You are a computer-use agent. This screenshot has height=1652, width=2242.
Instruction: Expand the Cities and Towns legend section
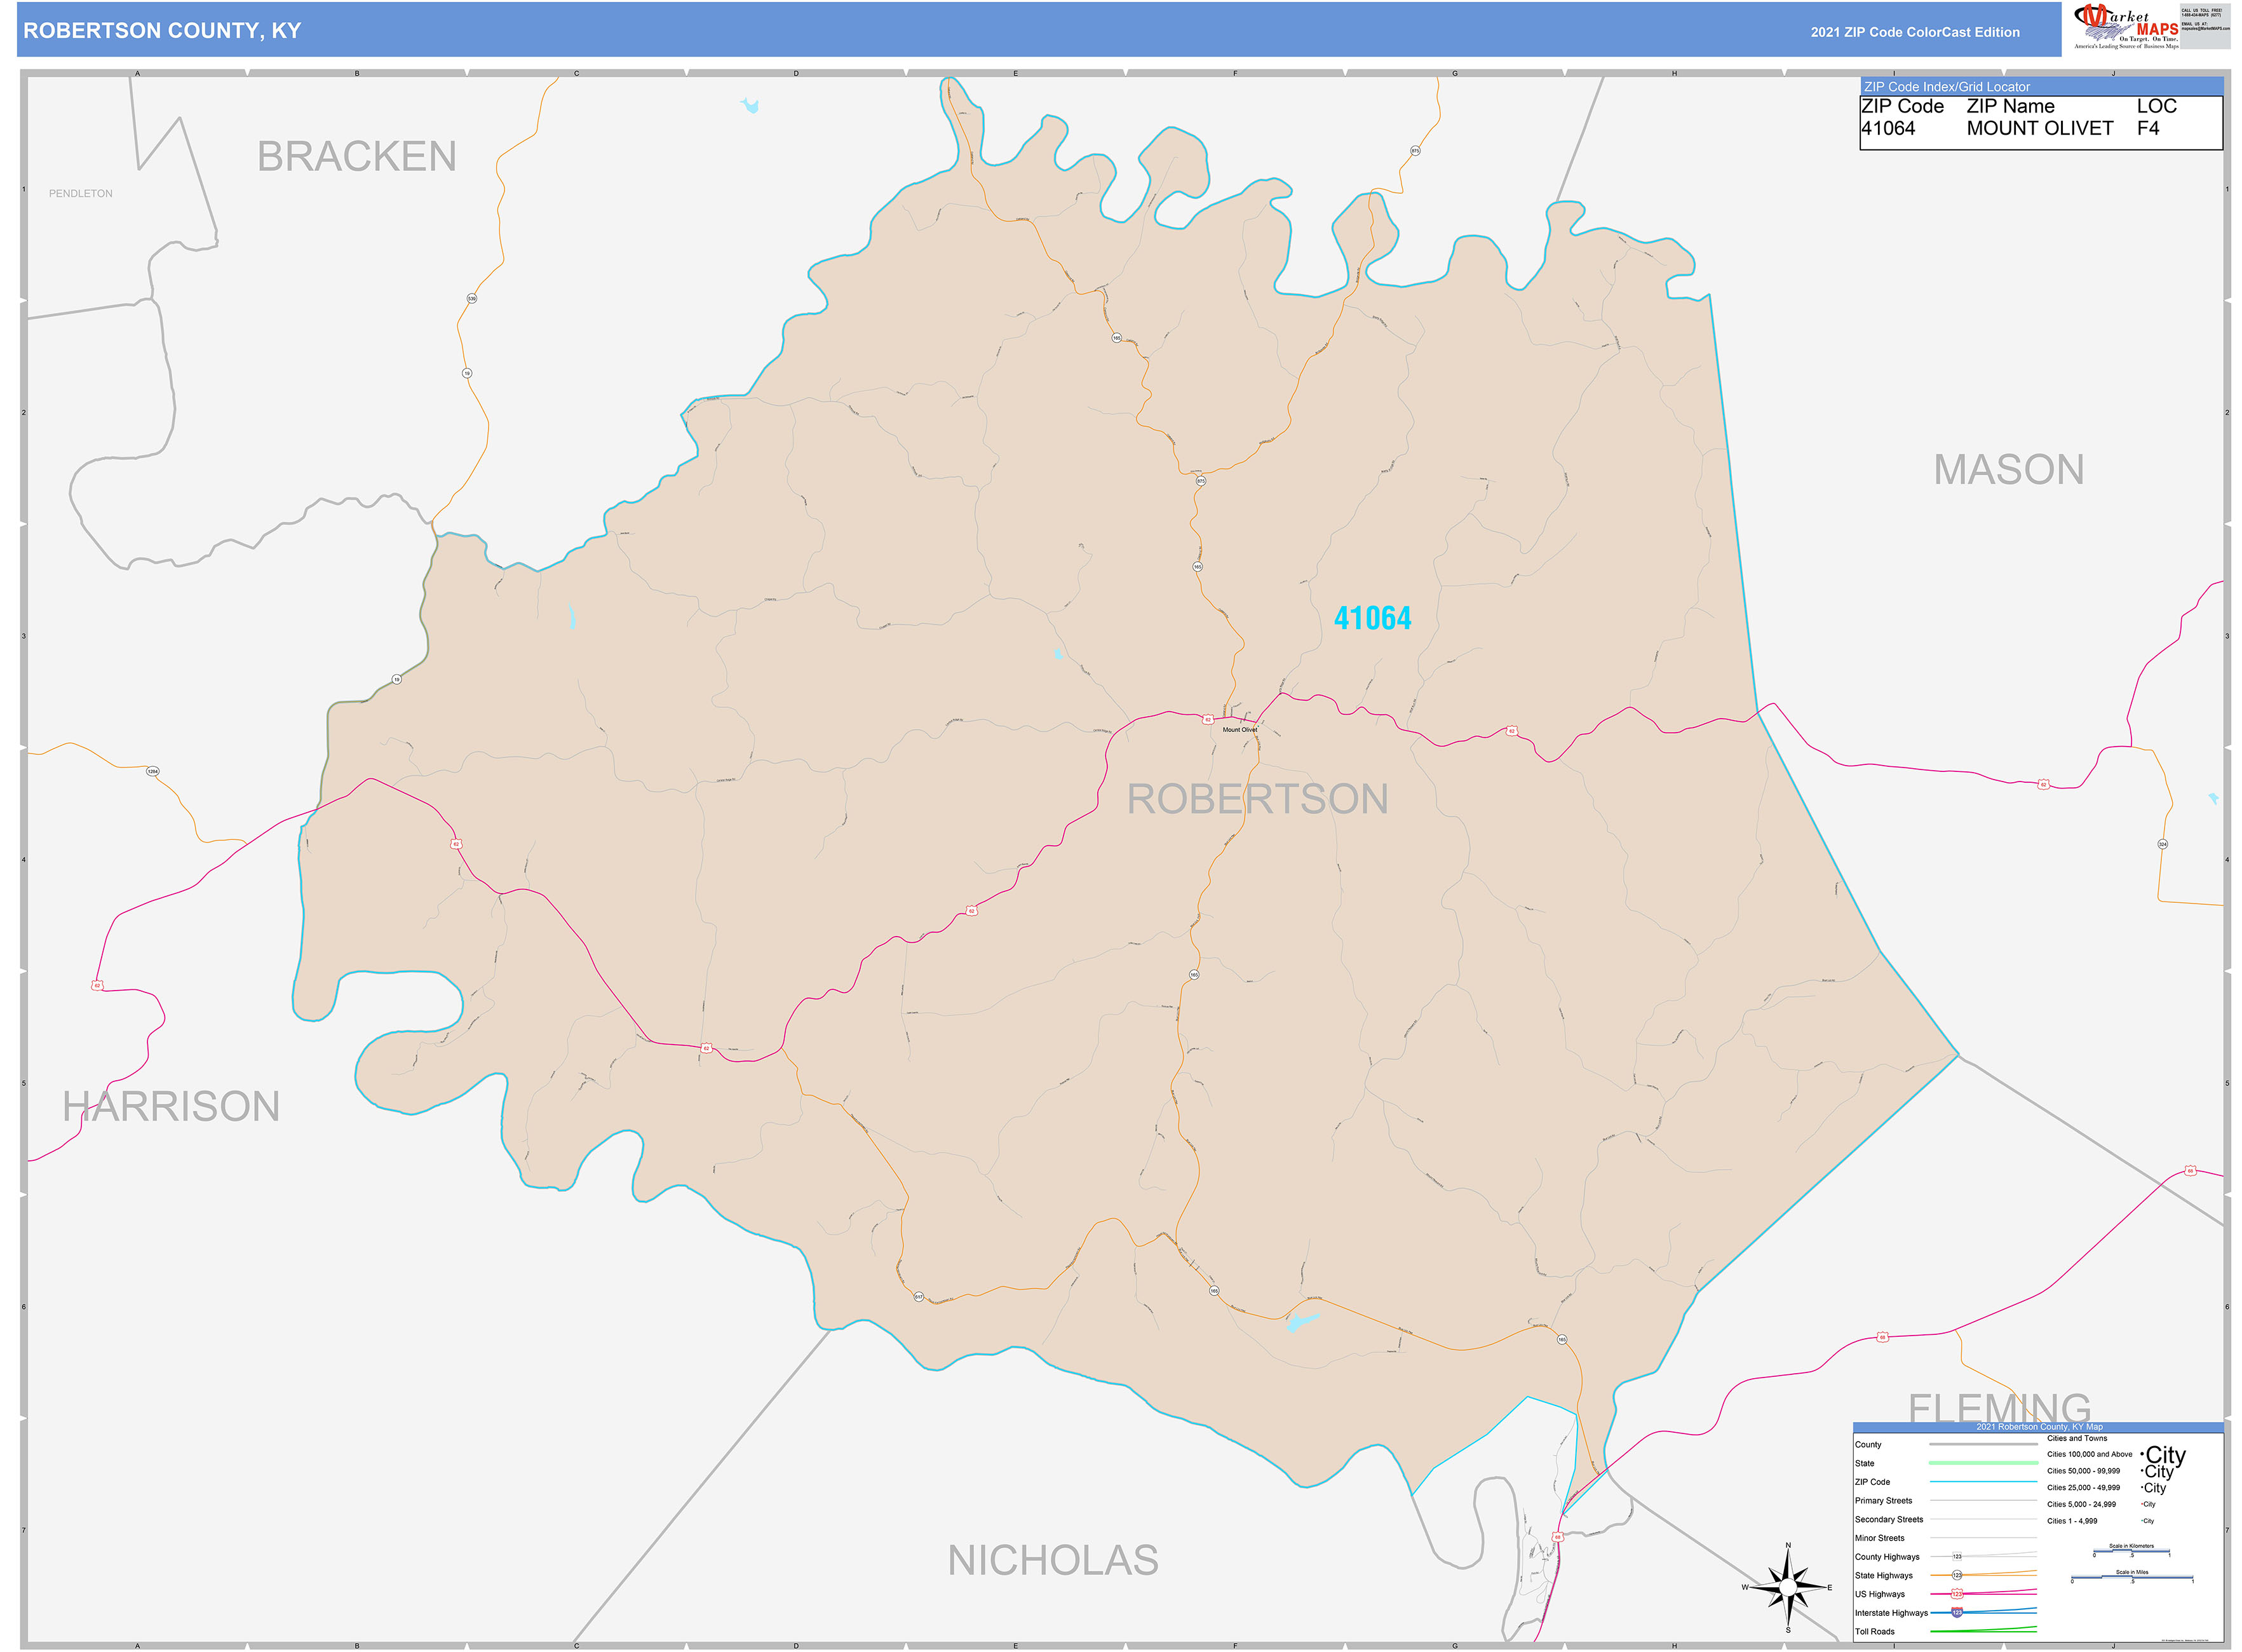point(2077,1439)
